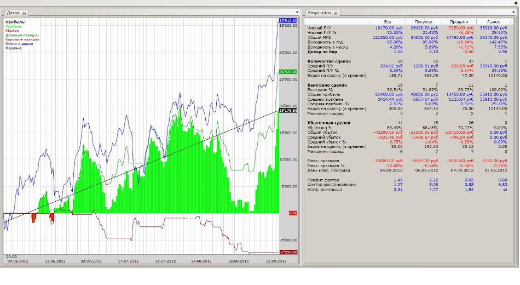Click the Купил и держи legend entry
The width and height of the screenshot is (520, 285).
pos(19,43)
